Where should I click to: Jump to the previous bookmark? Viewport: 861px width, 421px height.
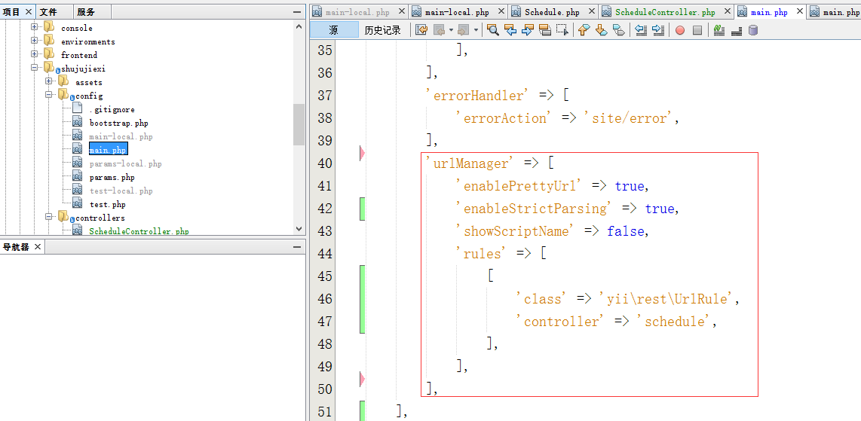click(584, 30)
